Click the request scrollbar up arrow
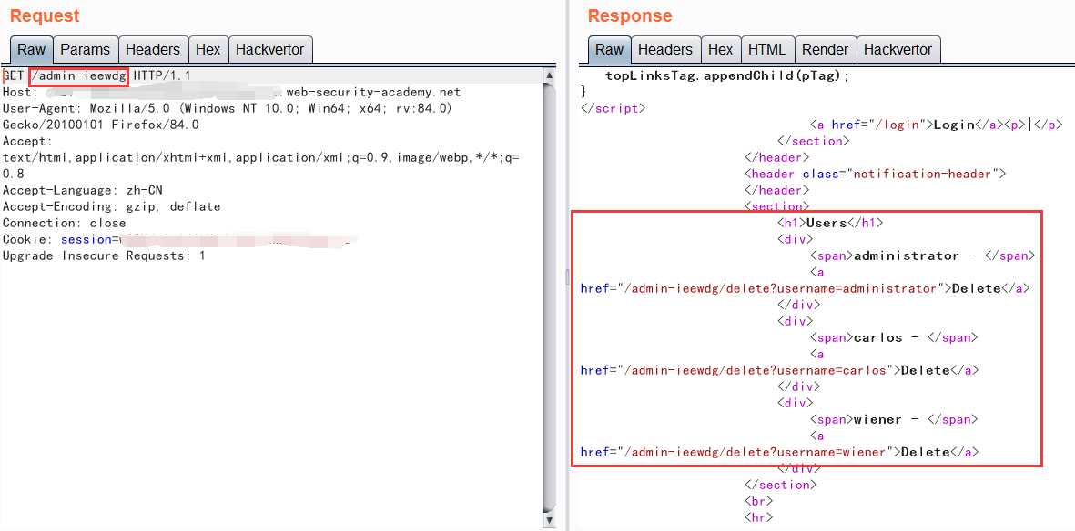This screenshot has height=531, width=1075. (x=549, y=75)
